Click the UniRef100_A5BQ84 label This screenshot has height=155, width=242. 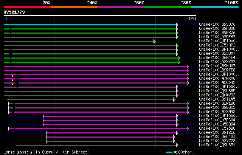(217, 124)
